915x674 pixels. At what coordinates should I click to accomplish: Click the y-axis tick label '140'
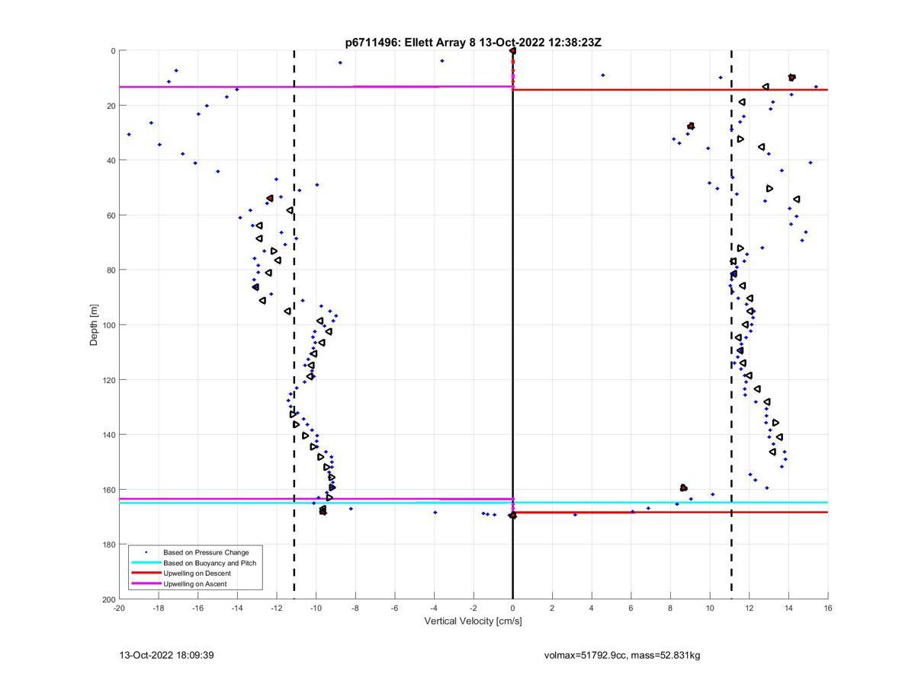coord(108,435)
